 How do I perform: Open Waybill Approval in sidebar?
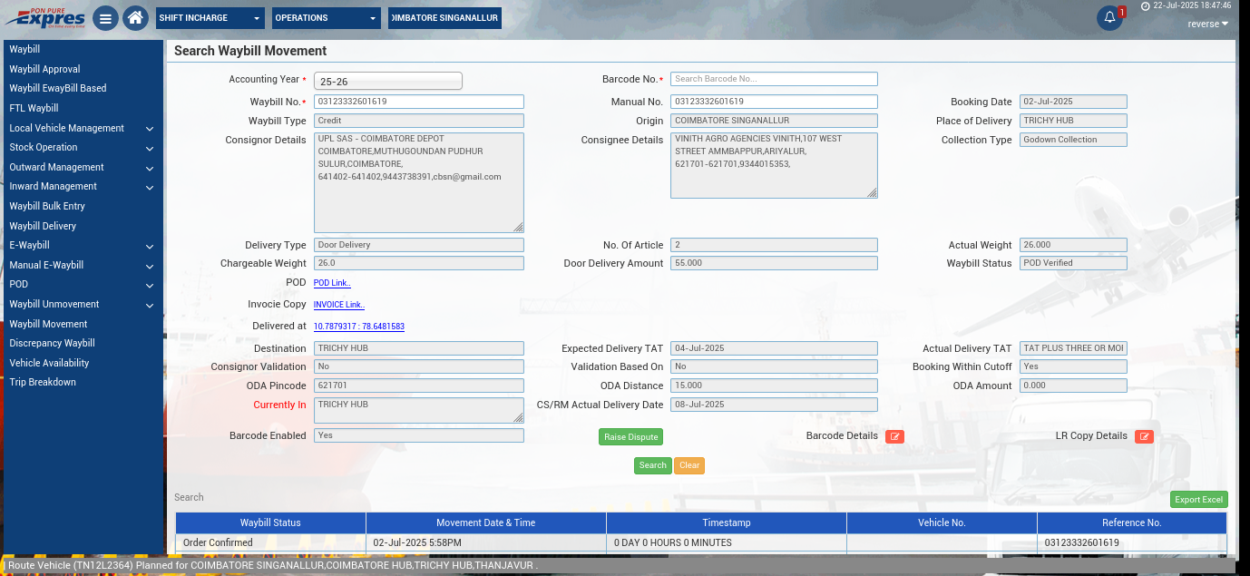(44, 69)
